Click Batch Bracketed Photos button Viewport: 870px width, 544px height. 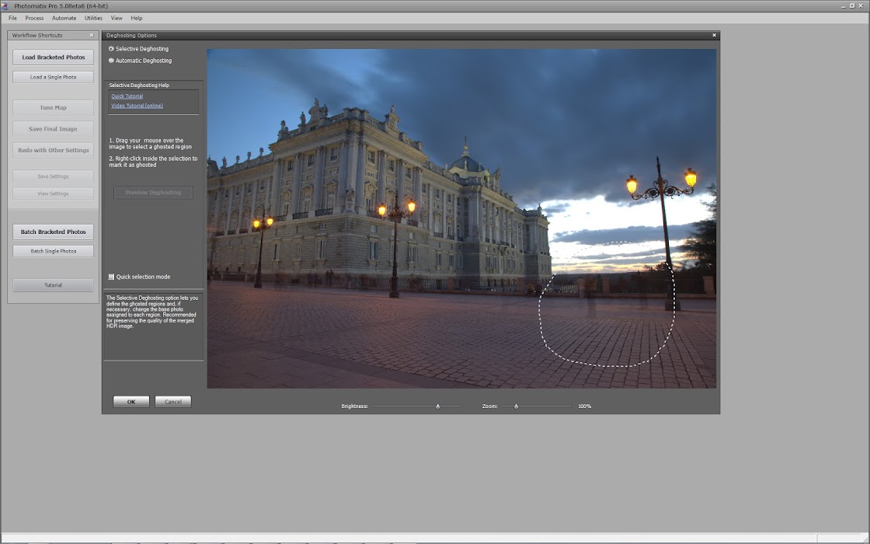(54, 232)
